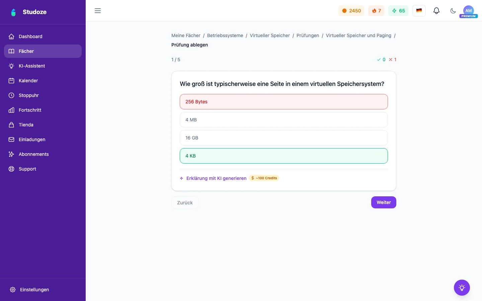Open notifications via bell icon

[436, 11]
